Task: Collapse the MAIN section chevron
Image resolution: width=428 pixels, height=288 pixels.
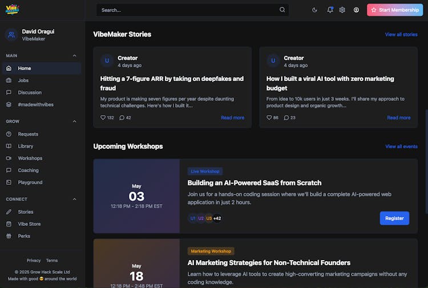Action: [x=75, y=56]
